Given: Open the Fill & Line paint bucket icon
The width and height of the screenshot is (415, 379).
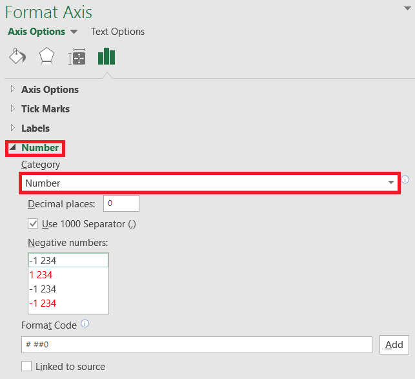Looking at the screenshot, I should (x=17, y=56).
